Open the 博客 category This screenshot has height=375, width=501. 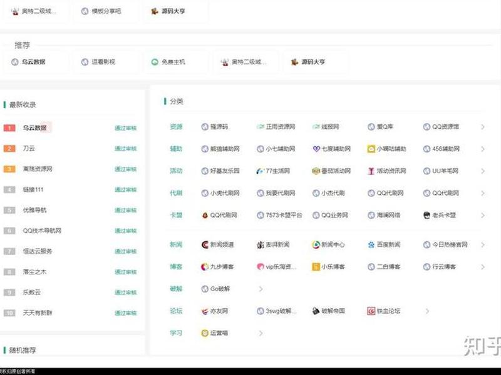[x=176, y=267]
